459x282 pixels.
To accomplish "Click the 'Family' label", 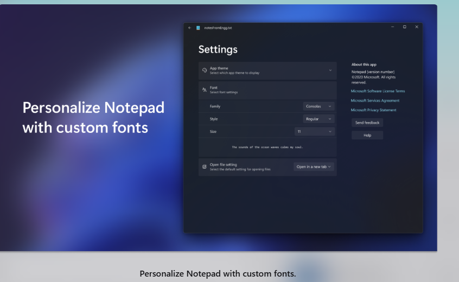I will click(x=215, y=106).
